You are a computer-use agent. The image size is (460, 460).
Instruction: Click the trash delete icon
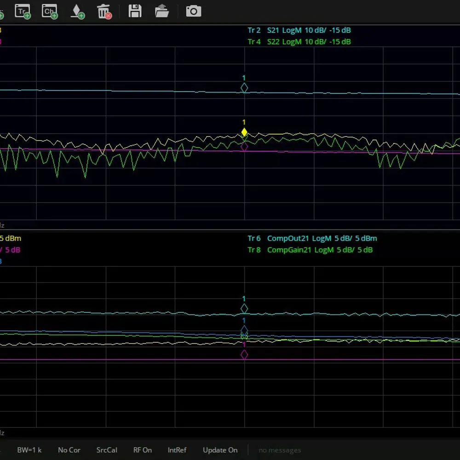pos(104,11)
